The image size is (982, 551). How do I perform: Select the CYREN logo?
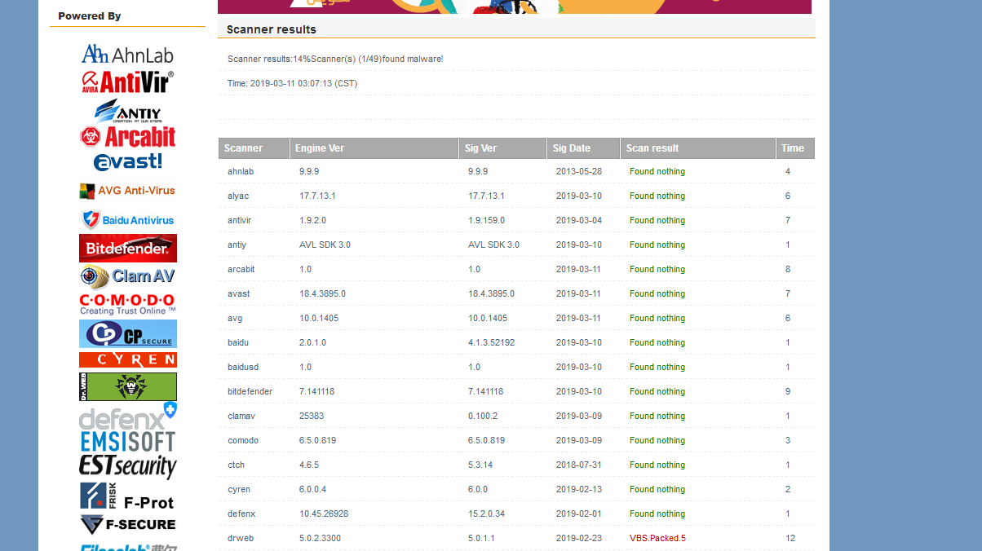[x=128, y=359]
